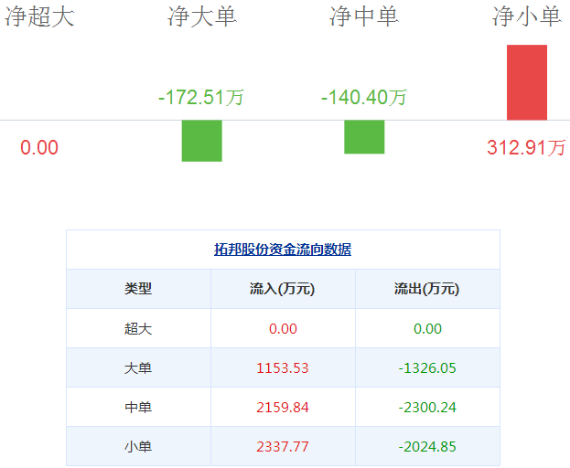Select the 小单 row label

click(138, 447)
